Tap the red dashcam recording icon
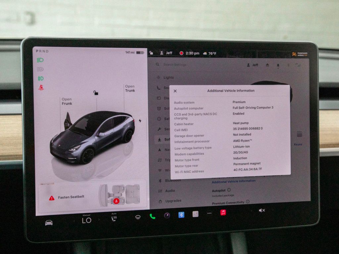 coord(181,53)
